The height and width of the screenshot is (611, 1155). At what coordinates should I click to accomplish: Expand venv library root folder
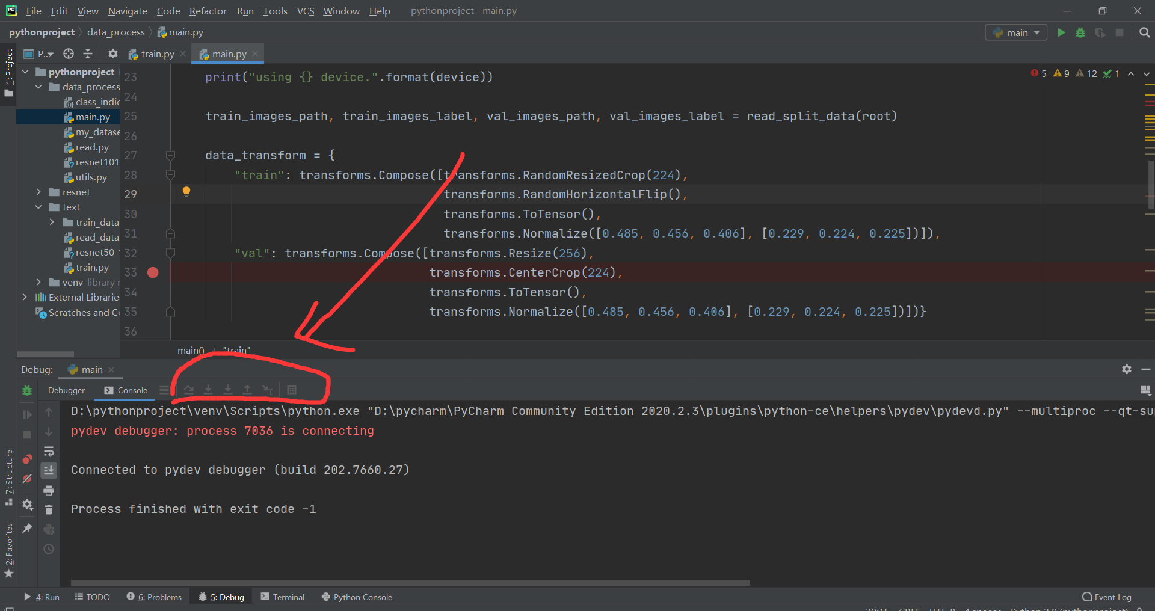point(38,282)
